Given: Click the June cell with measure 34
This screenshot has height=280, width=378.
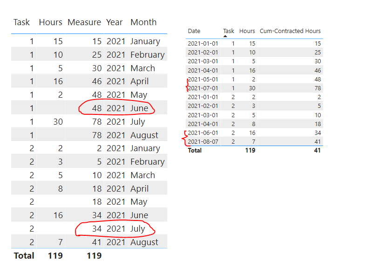Looking at the screenshot, I should coord(139,215).
